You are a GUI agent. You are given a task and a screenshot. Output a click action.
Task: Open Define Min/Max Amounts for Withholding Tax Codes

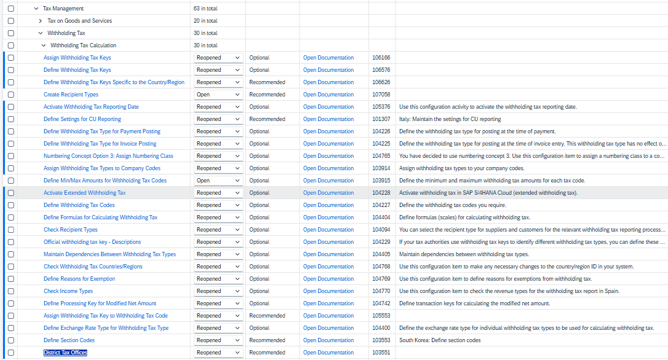point(105,181)
